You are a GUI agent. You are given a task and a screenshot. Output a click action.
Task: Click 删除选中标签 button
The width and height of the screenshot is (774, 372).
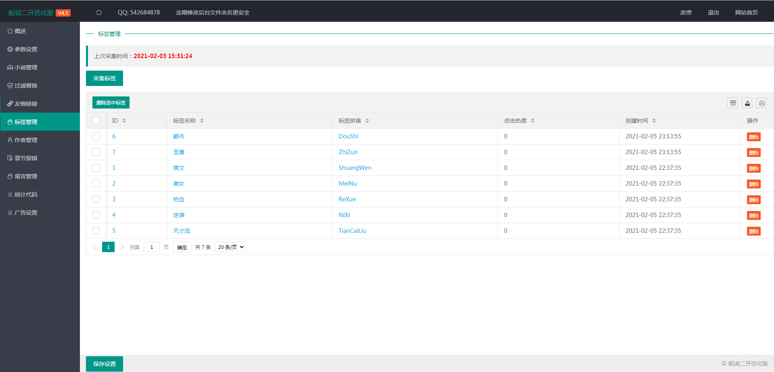(x=111, y=102)
